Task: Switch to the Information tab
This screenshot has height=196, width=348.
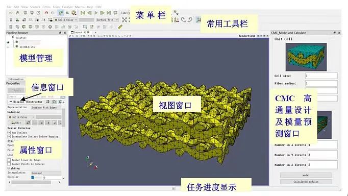Action: click(16, 79)
